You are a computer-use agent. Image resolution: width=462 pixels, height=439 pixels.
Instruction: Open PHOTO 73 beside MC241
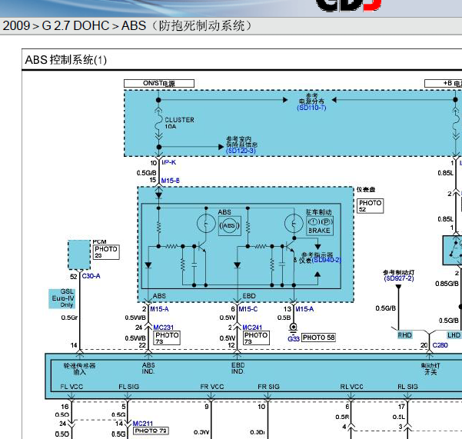[256, 338]
